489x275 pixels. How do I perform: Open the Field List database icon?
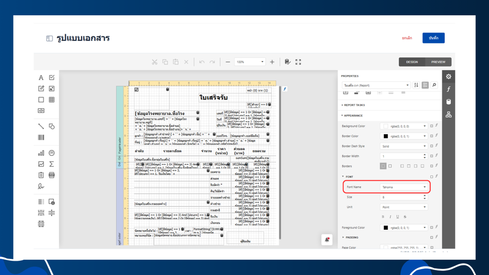pos(449,102)
